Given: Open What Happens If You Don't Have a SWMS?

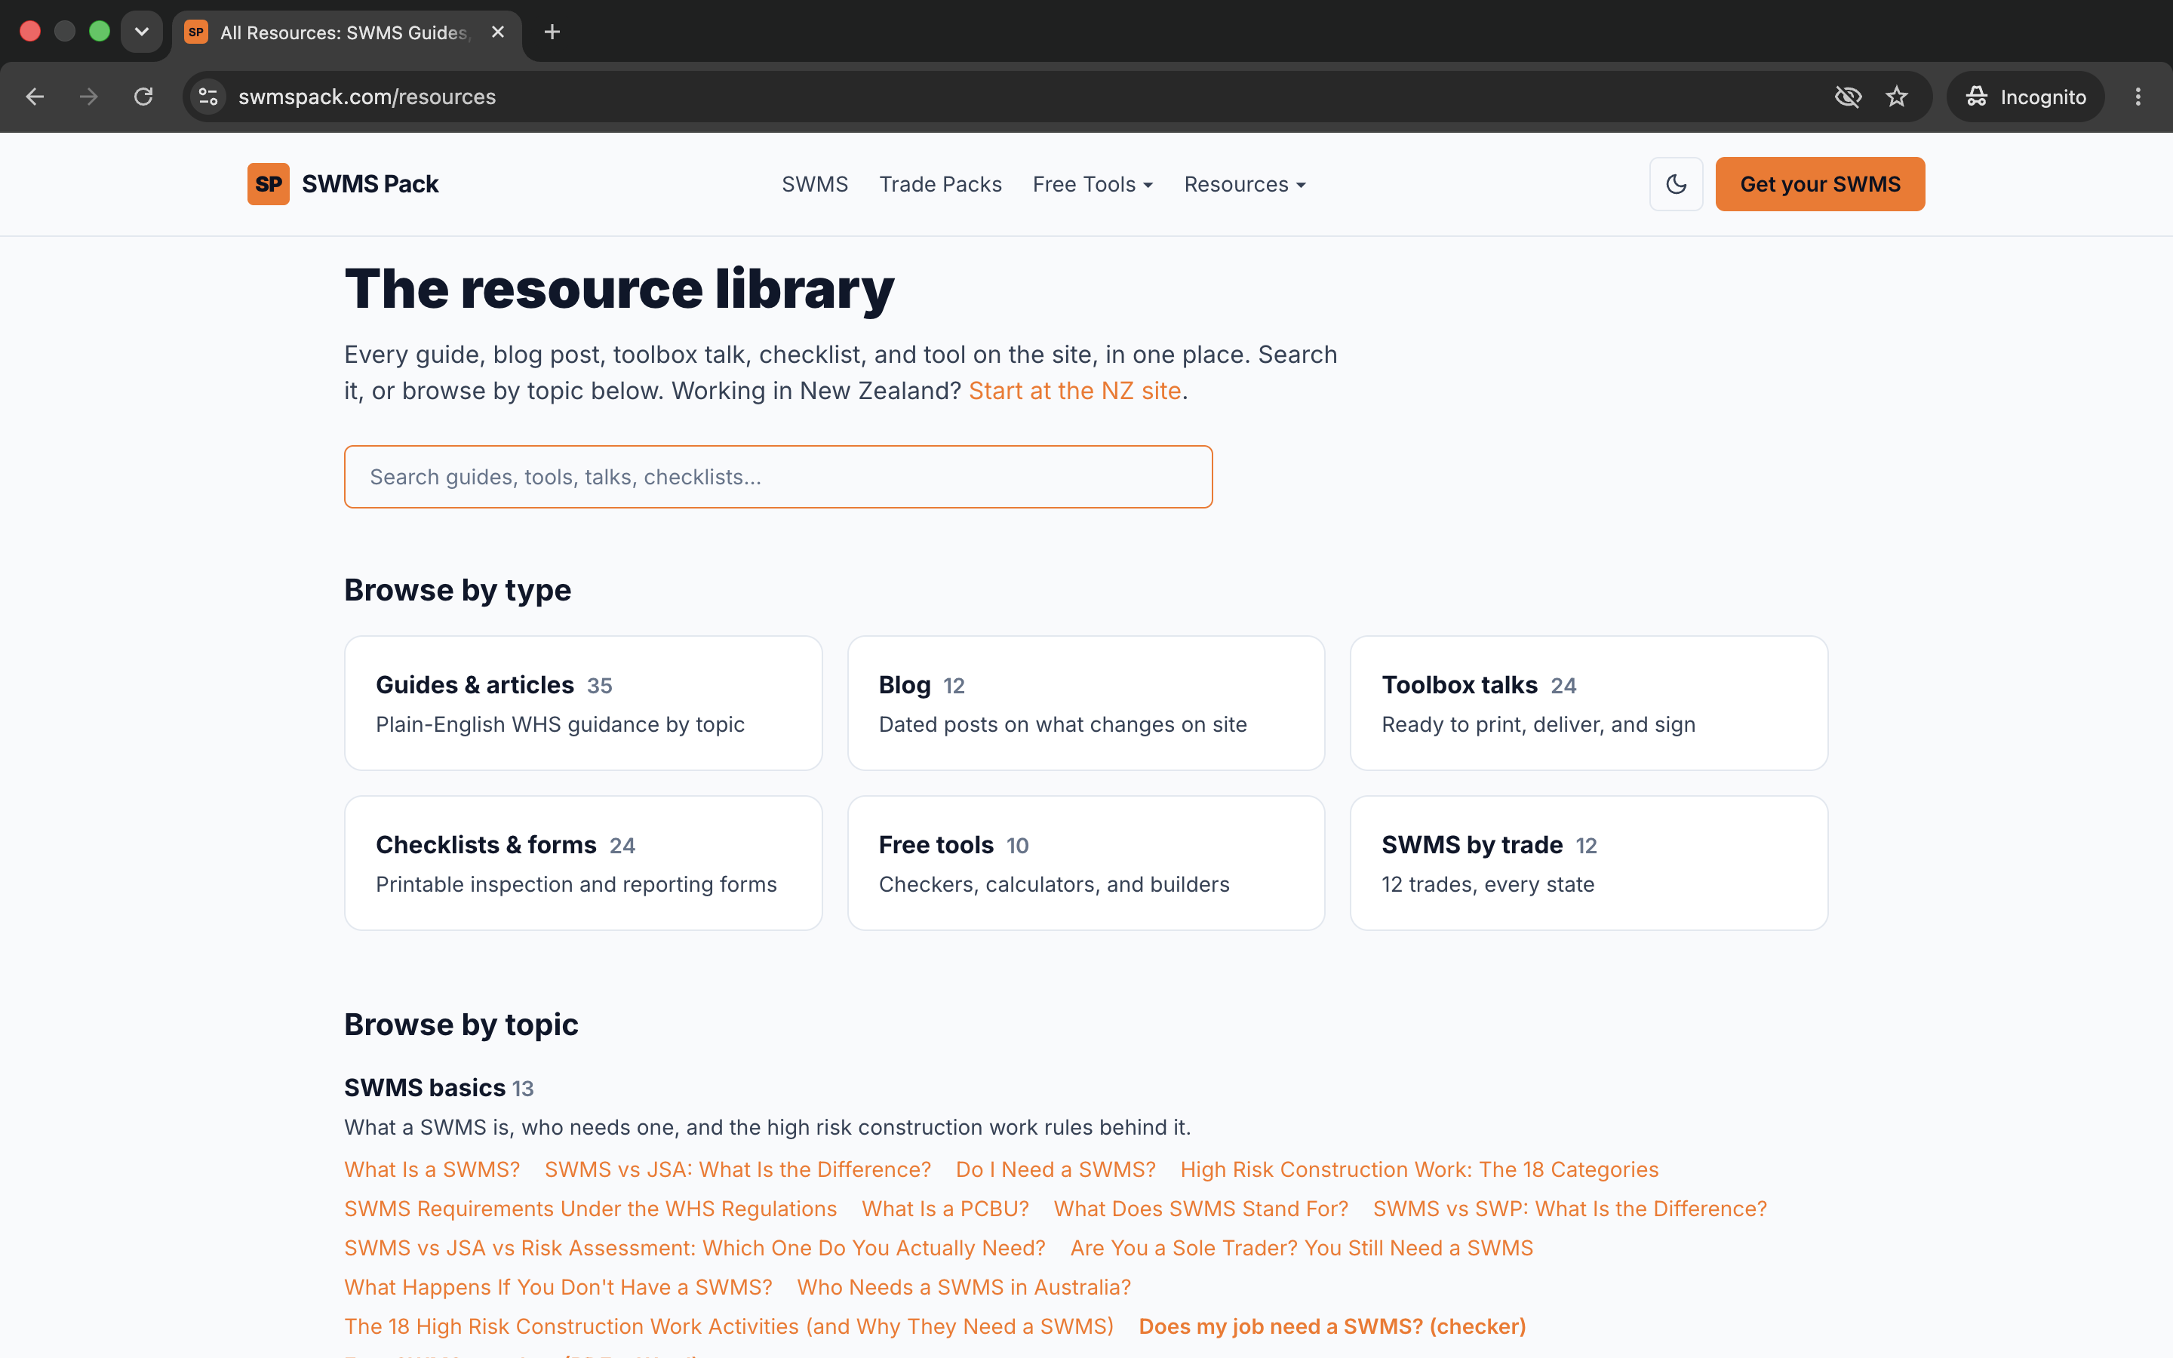Looking at the screenshot, I should point(558,1288).
